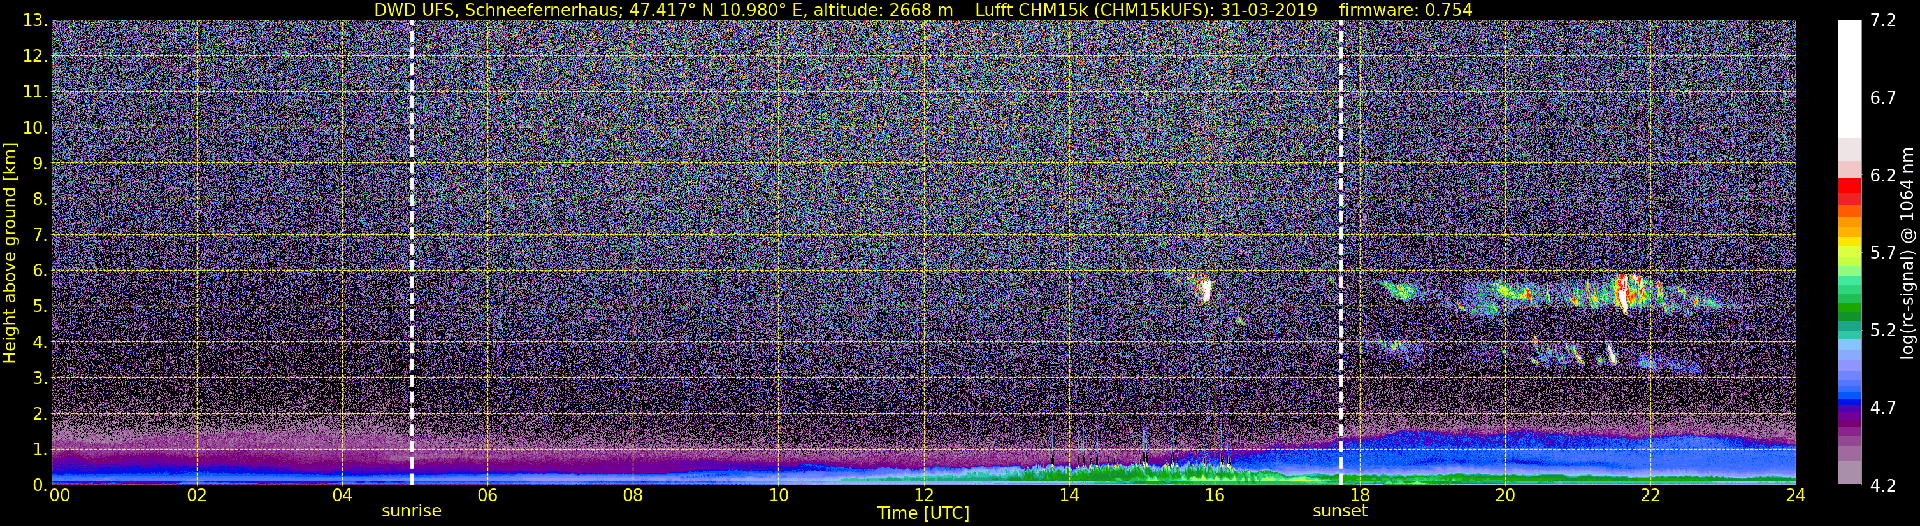
Task: Click height axis tick '13.'
Action: 35,21
